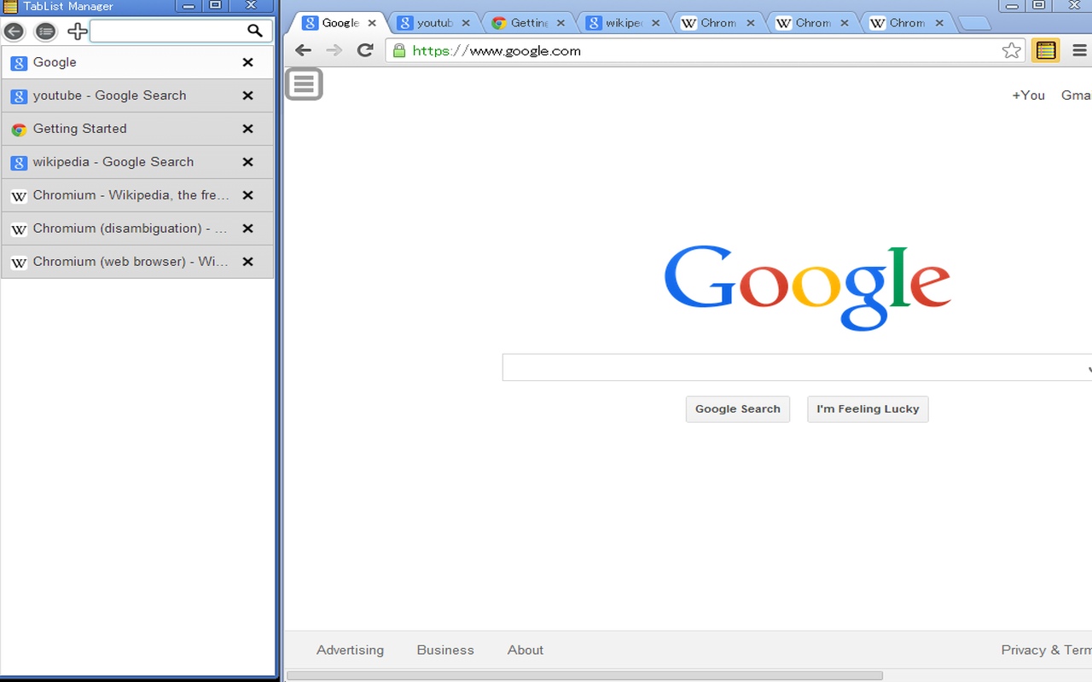Viewport: 1092px width, 682px height.
Task: Close youtube - Google Search list entry
Action: click(247, 95)
